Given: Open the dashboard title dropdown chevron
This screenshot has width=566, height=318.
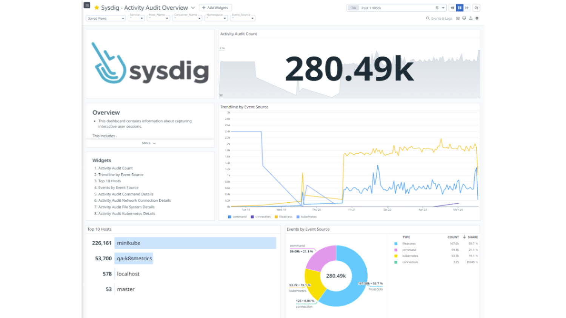Looking at the screenshot, I should 192,8.
